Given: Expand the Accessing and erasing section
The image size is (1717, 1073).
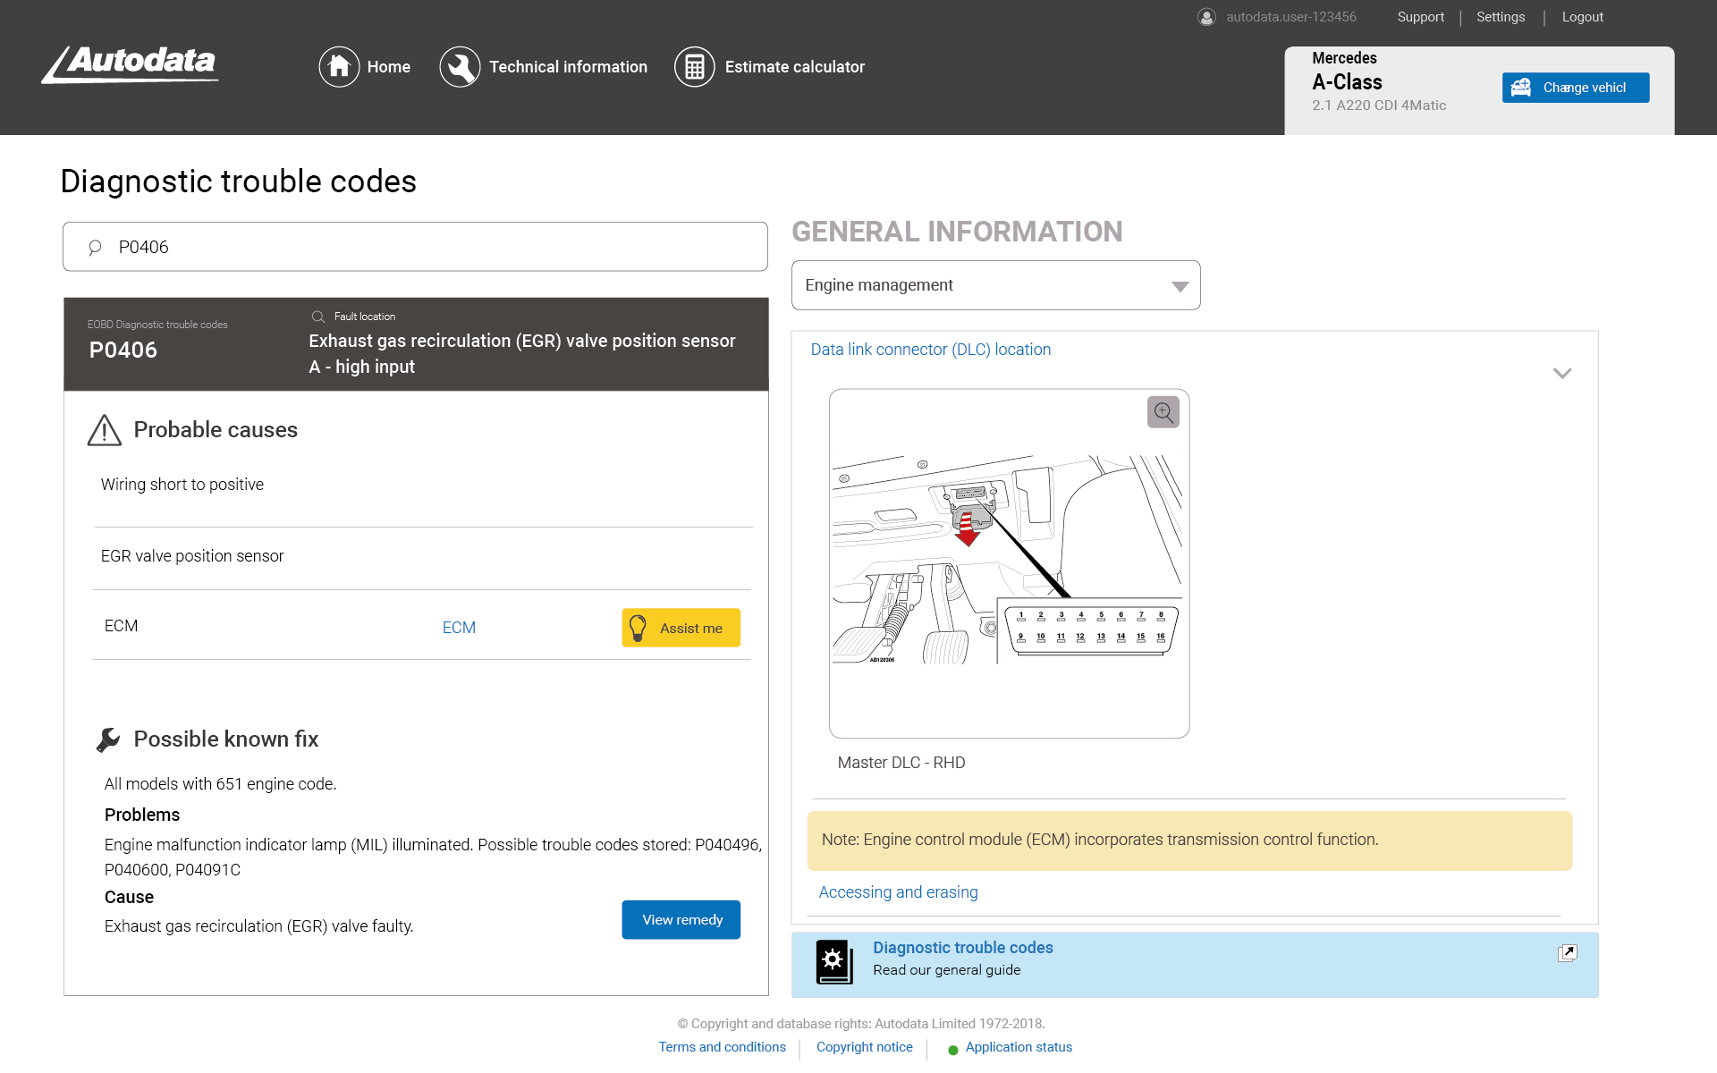Looking at the screenshot, I should coord(898,891).
